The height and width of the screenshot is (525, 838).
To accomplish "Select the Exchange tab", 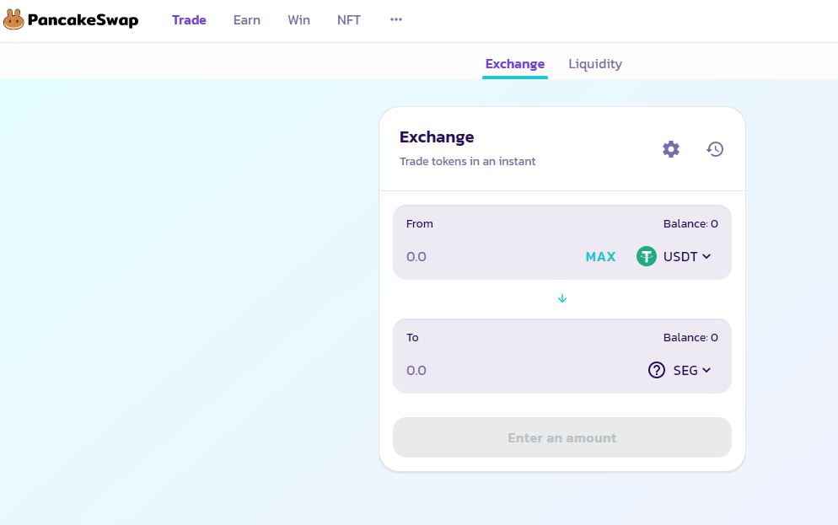I will click(x=515, y=64).
